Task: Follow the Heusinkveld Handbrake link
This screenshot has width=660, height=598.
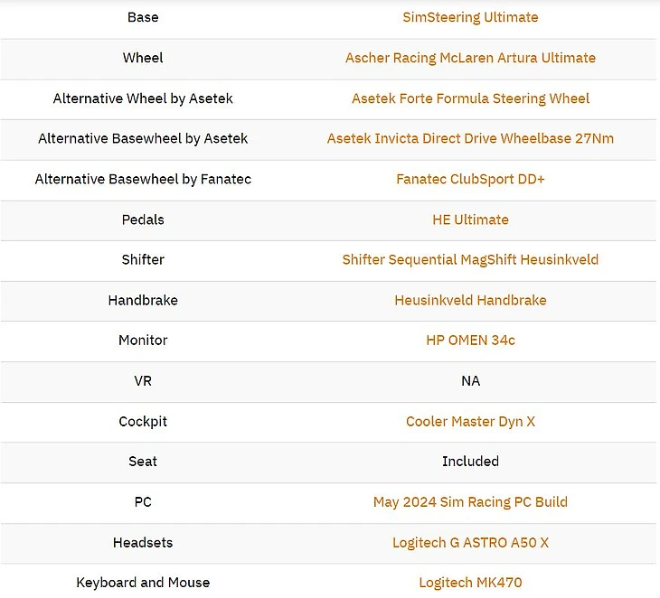Action: [470, 300]
